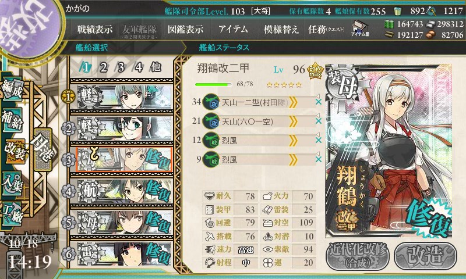
Task: Expand the 天山一二型(村田隊) slot chevron
Action: [293, 102]
